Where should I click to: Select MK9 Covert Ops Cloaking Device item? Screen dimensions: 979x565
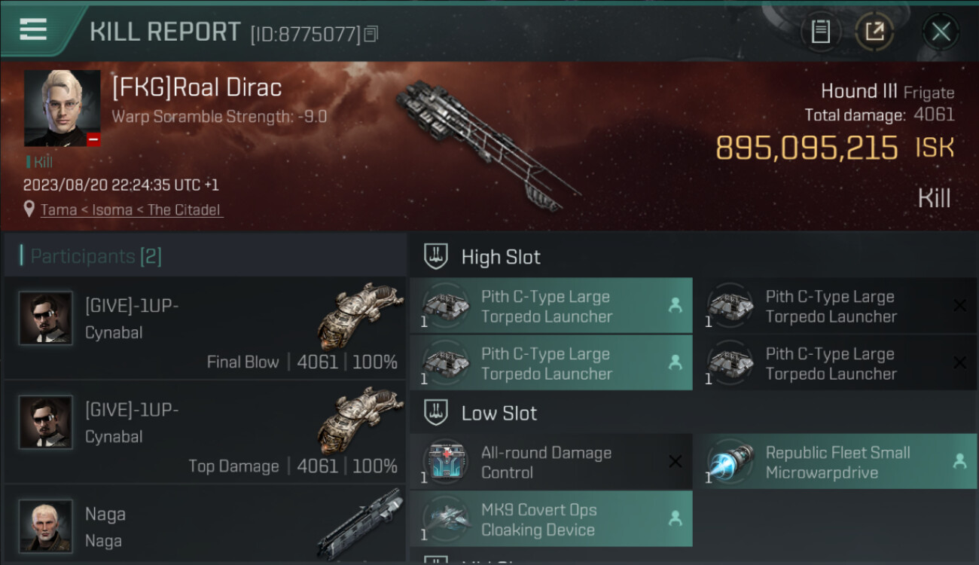tap(551, 519)
